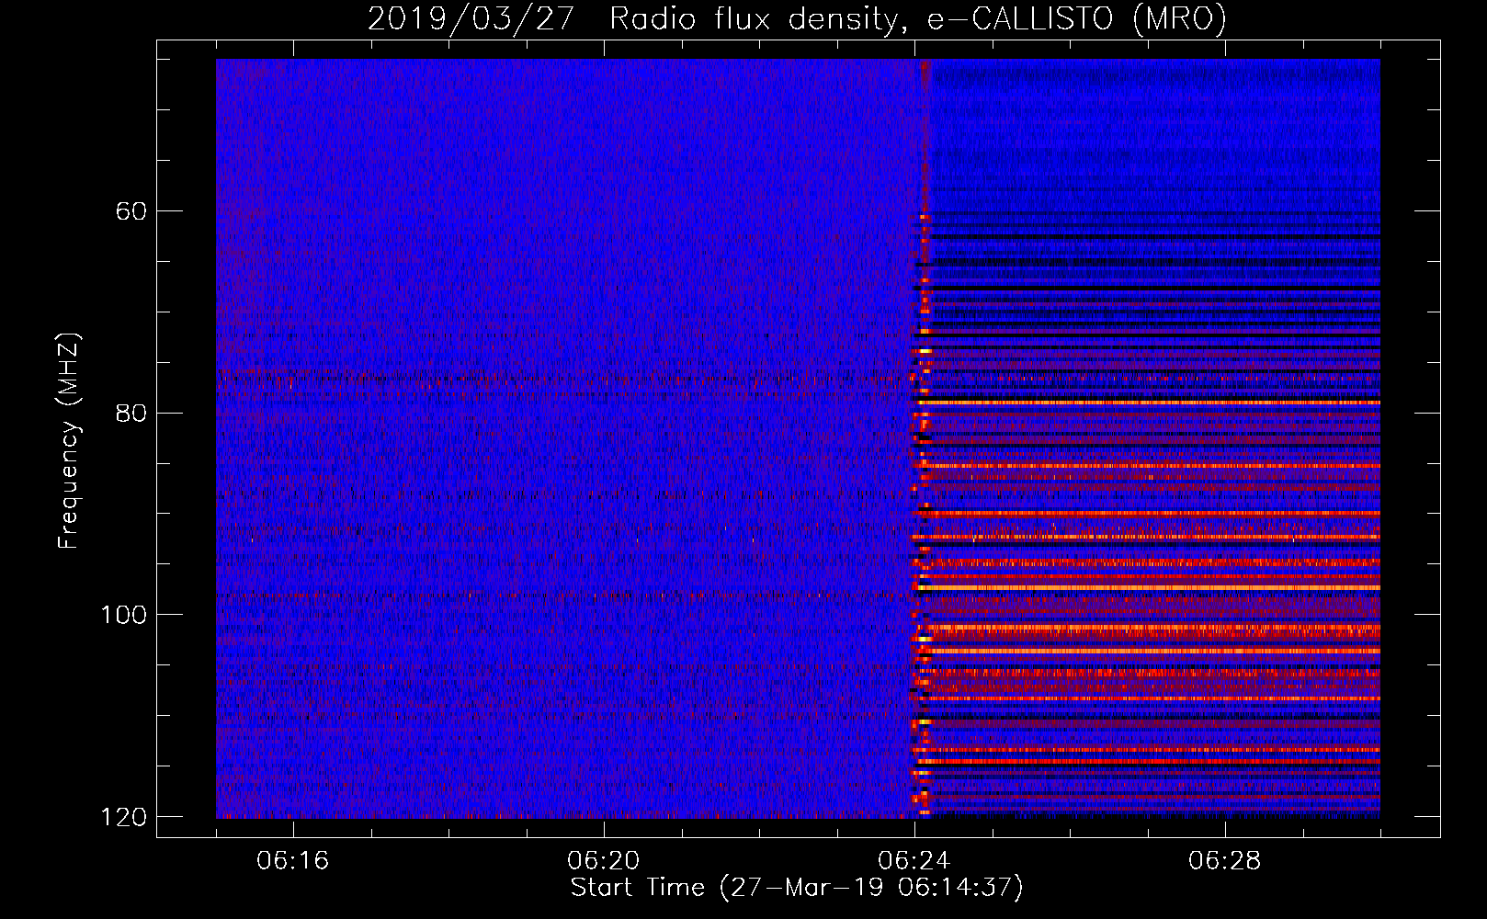Click the 06:28 time tick label
Screen dimensions: 1487x919
(x=1224, y=860)
